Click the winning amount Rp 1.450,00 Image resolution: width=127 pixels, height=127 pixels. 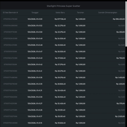pos(120,77)
